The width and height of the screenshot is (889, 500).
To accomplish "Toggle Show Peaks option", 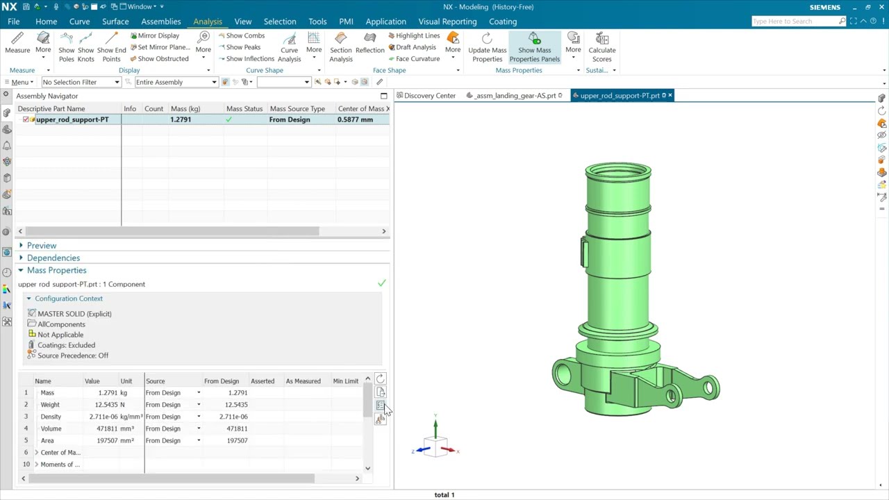I will click(239, 47).
